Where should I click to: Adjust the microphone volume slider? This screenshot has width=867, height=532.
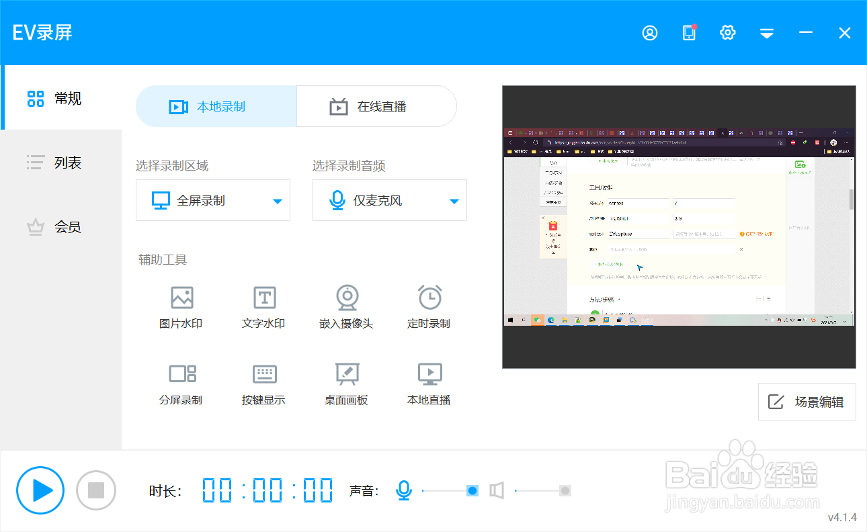point(471,490)
